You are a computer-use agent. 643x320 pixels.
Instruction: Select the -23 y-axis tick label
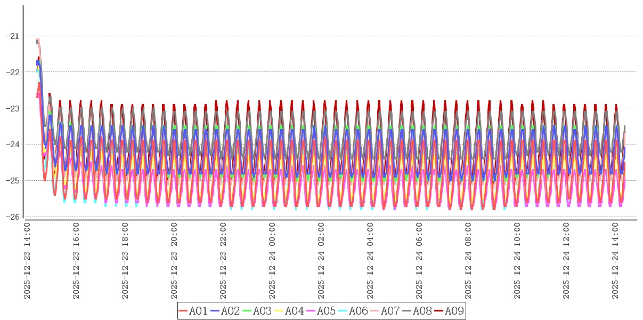(12, 108)
